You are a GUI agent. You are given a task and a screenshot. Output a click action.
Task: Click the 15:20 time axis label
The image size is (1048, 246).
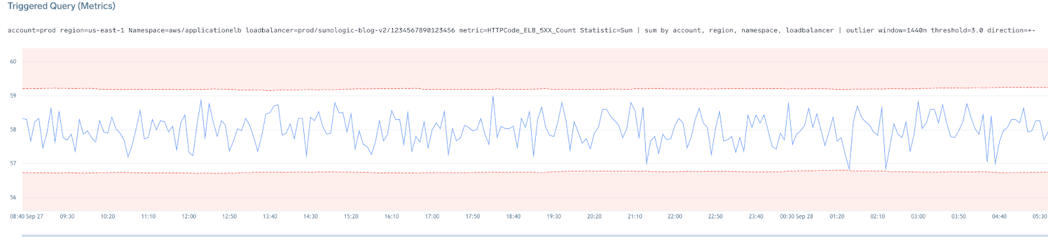tap(351, 217)
